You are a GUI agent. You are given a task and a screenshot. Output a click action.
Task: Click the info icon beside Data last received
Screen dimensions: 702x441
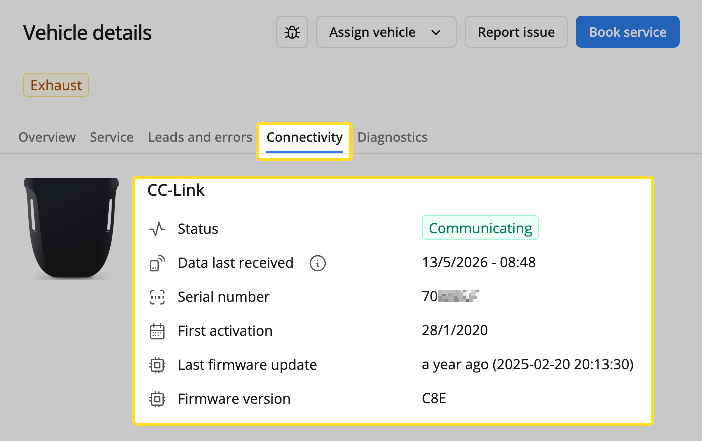coord(318,263)
